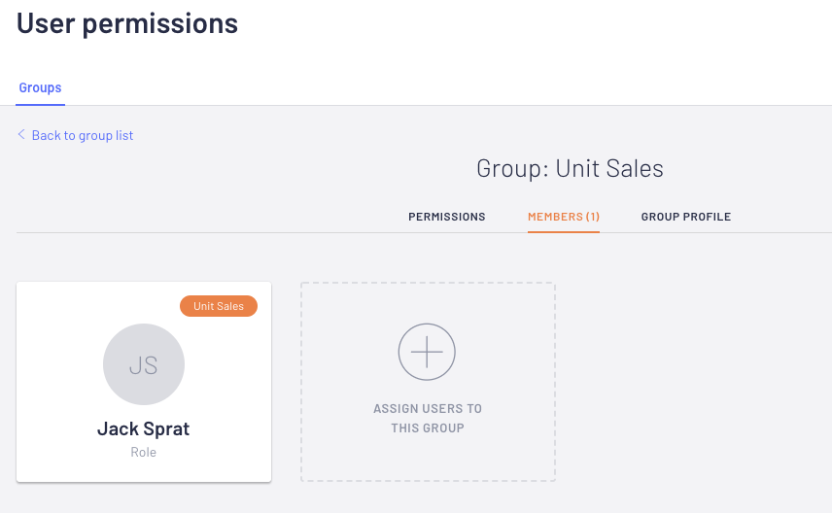Screen dimensions: 832x513
Task: Click the back chevron arrow icon
Action: [21, 135]
